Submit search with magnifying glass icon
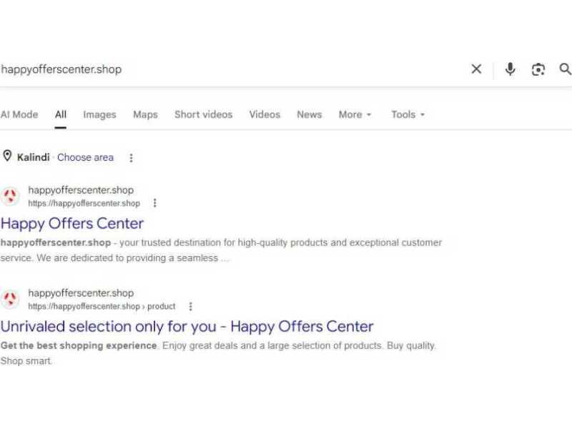 (565, 69)
